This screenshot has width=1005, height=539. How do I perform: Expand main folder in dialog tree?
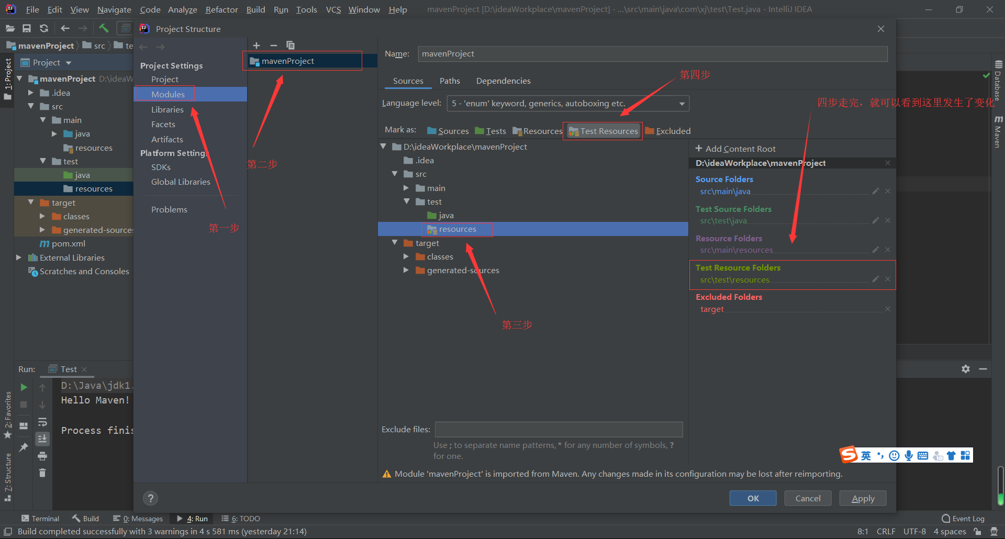(x=406, y=188)
